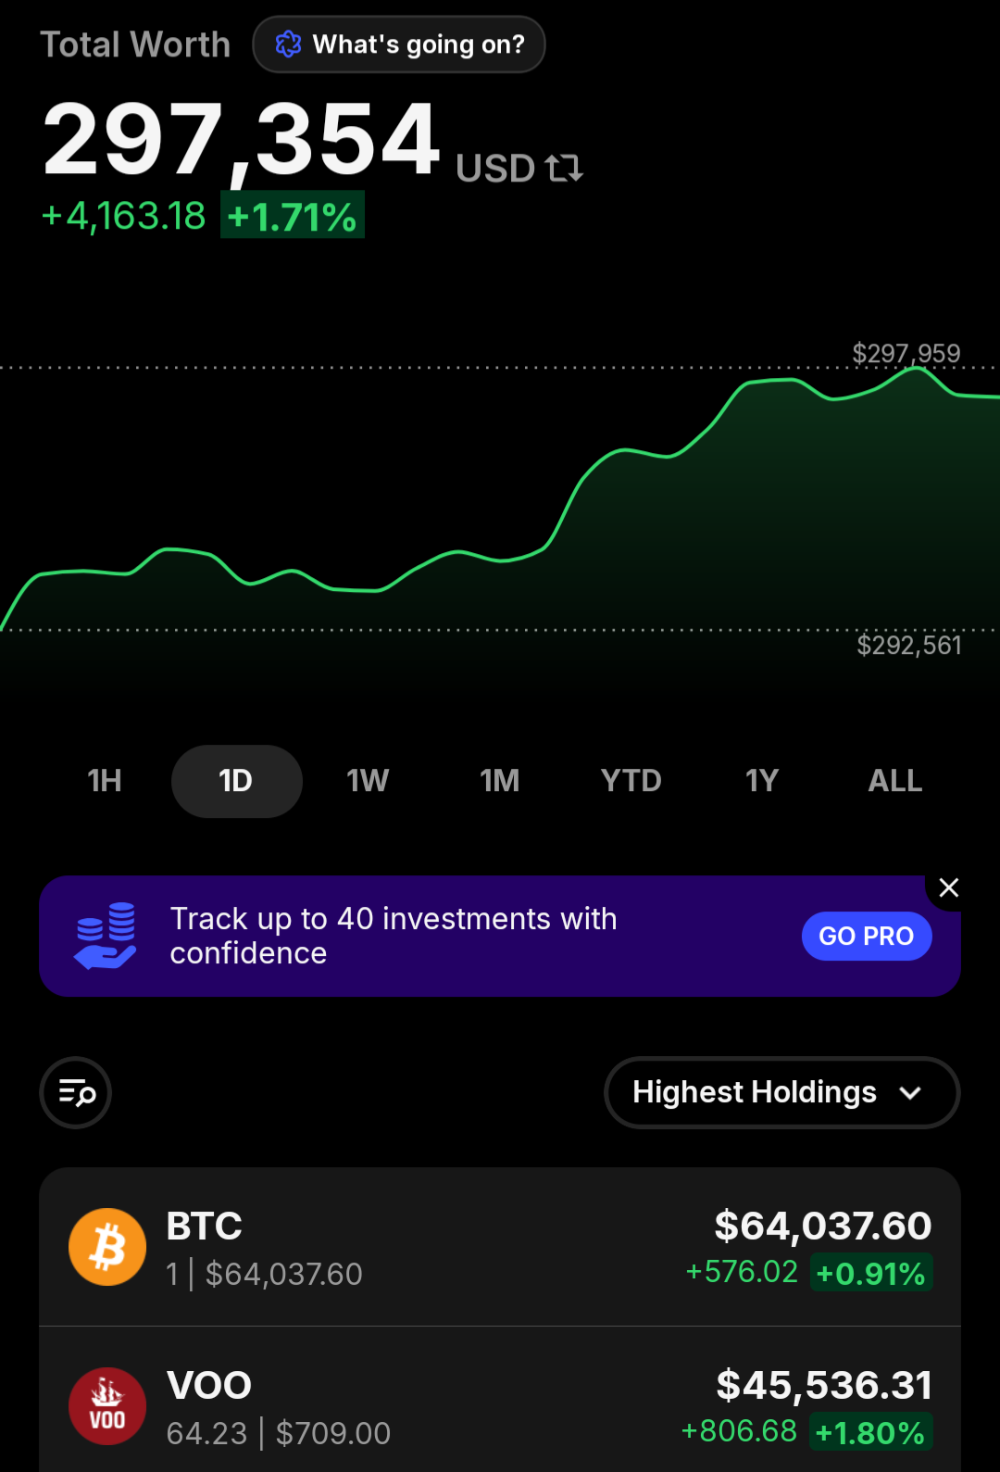This screenshot has height=1472, width=1000.
Task: Switch chart to 1H timeframe
Action: pyautogui.click(x=105, y=781)
